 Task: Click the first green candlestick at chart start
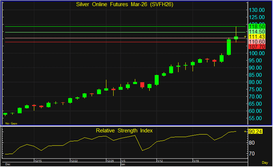(5, 114)
